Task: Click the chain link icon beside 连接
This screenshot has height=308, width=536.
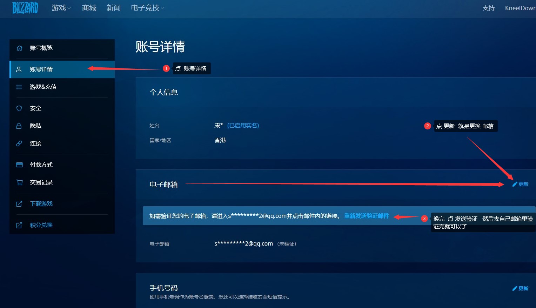Action: (19, 143)
